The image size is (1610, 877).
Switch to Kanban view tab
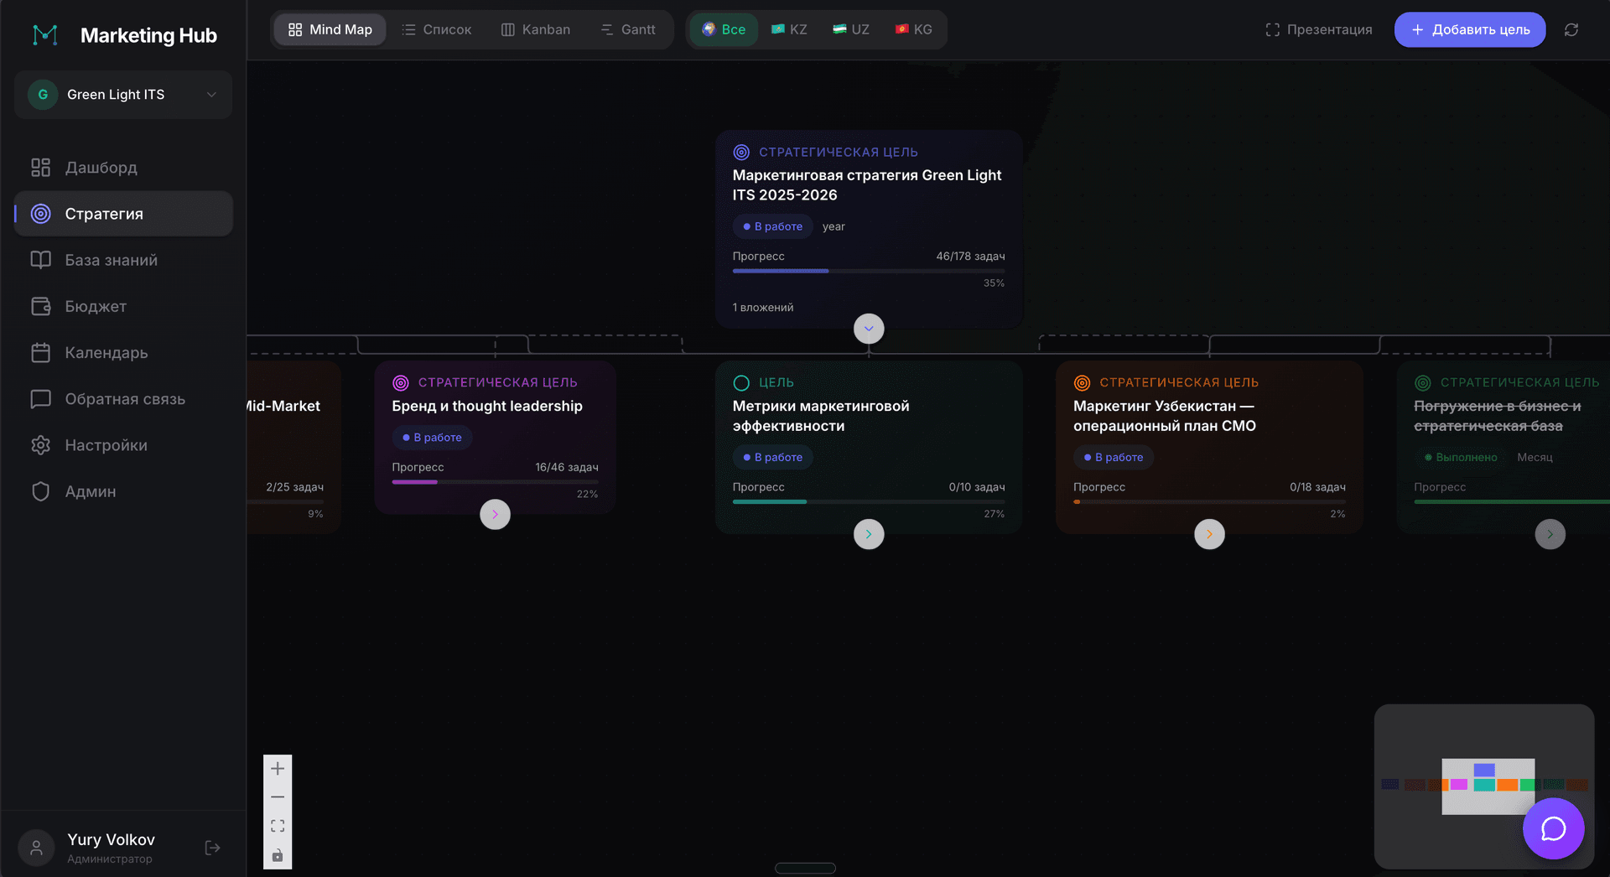(535, 30)
